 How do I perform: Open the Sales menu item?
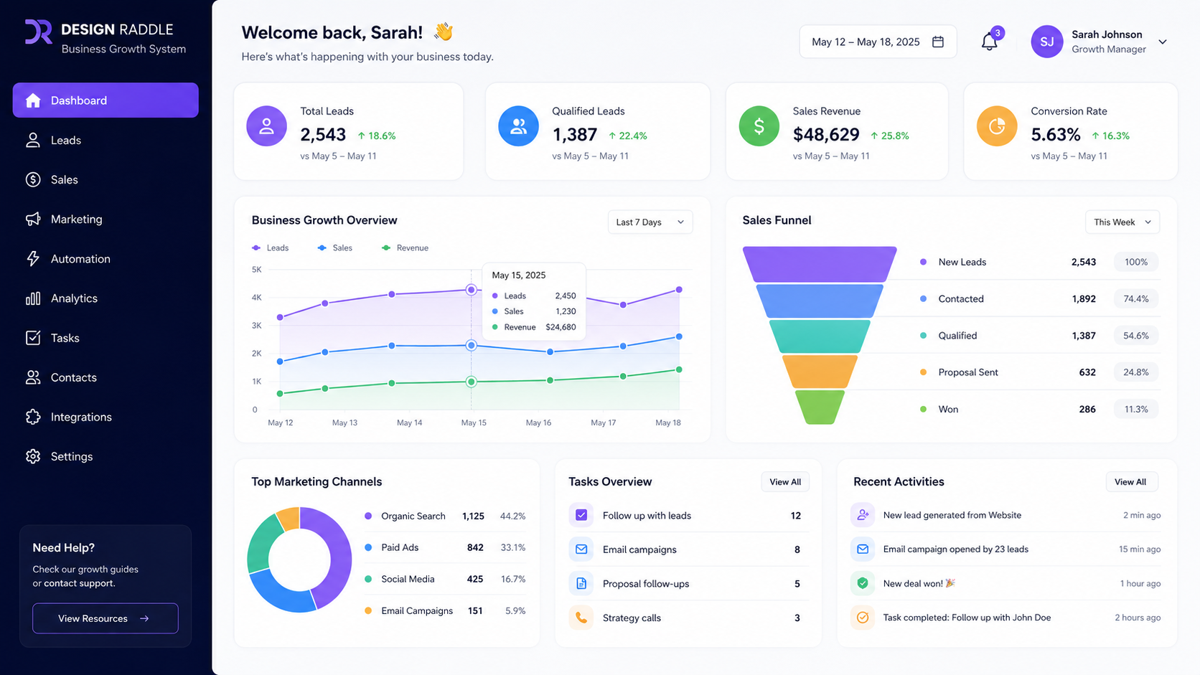(x=106, y=179)
